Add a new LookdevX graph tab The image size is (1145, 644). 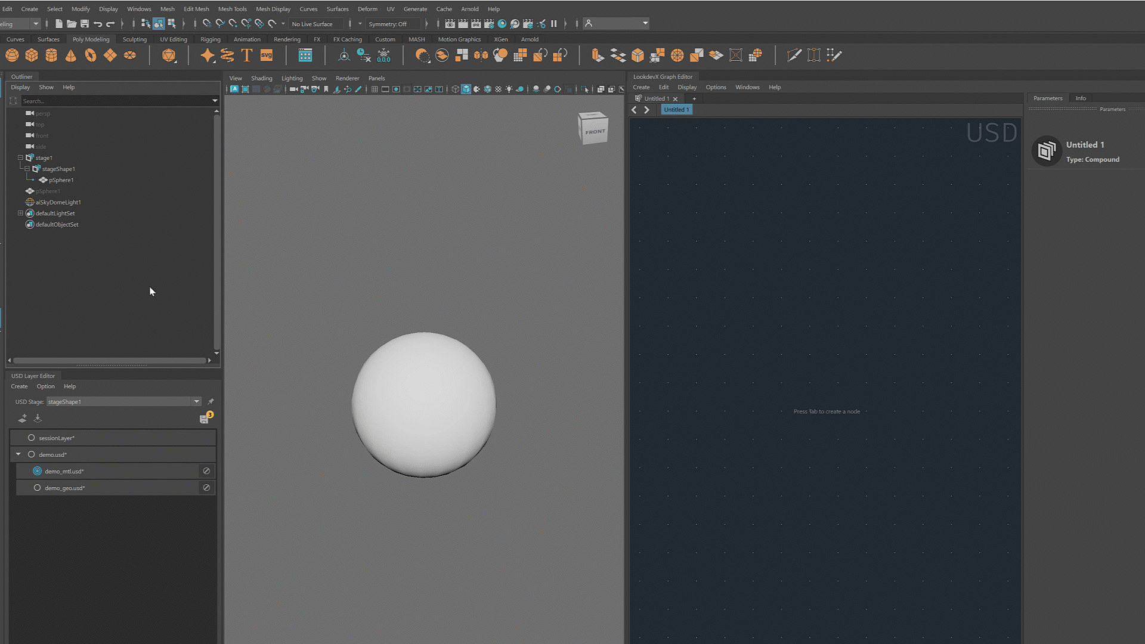click(694, 99)
